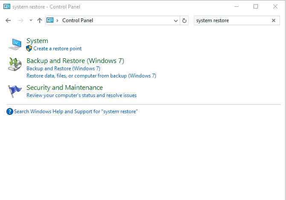Select "Review your computer's status and resolve issues"
This screenshot has height=200, width=286.
click(82, 95)
